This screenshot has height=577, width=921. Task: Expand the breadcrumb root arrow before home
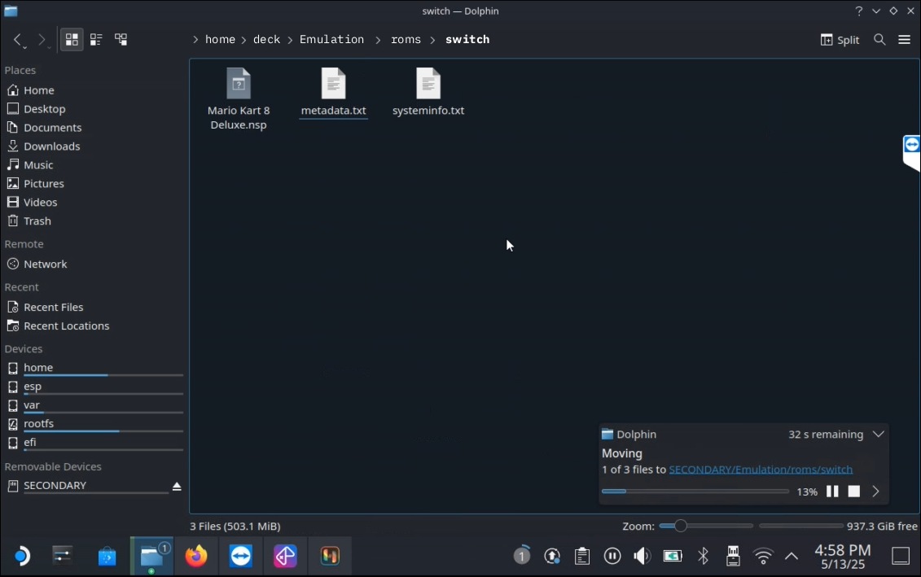tap(195, 39)
